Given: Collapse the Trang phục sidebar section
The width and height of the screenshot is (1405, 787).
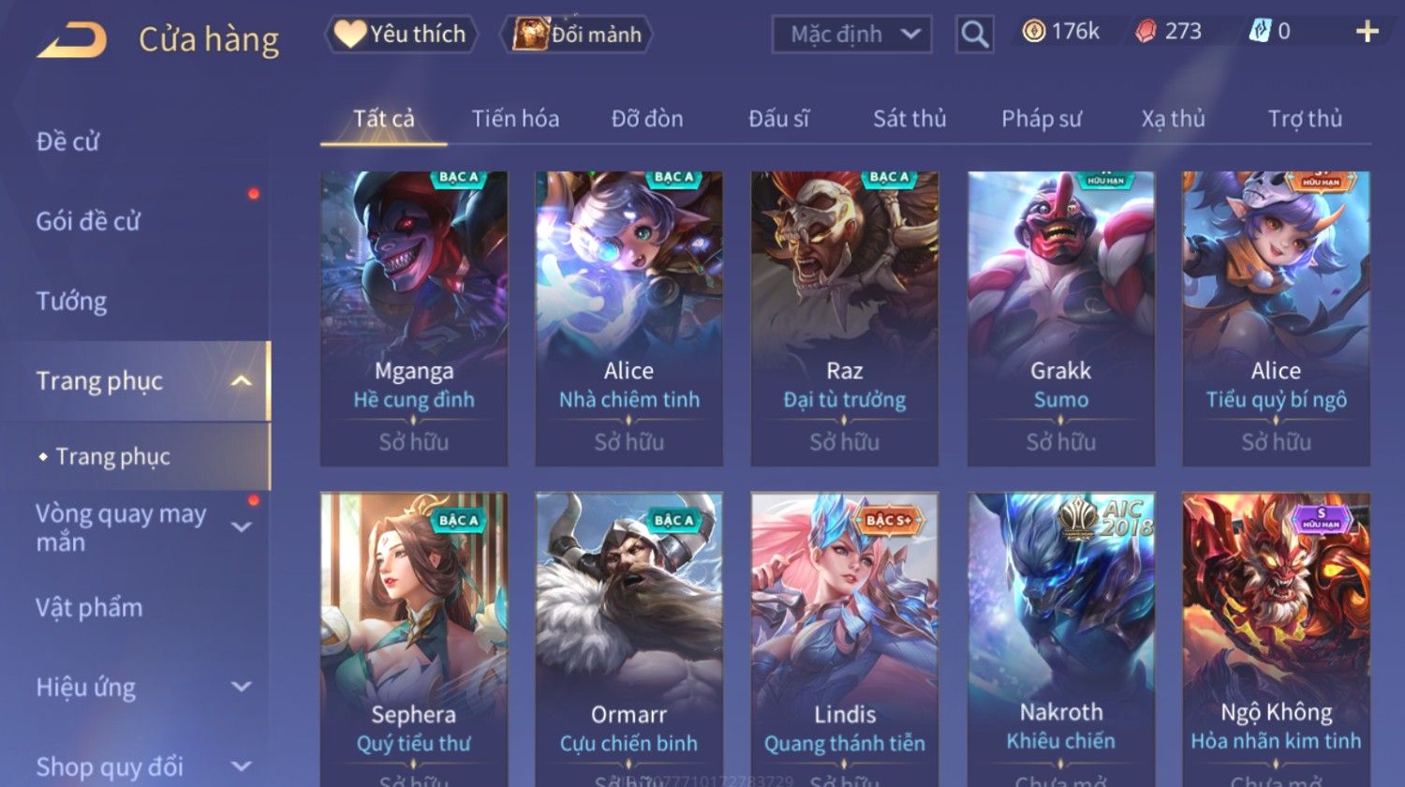Looking at the screenshot, I should [x=241, y=380].
